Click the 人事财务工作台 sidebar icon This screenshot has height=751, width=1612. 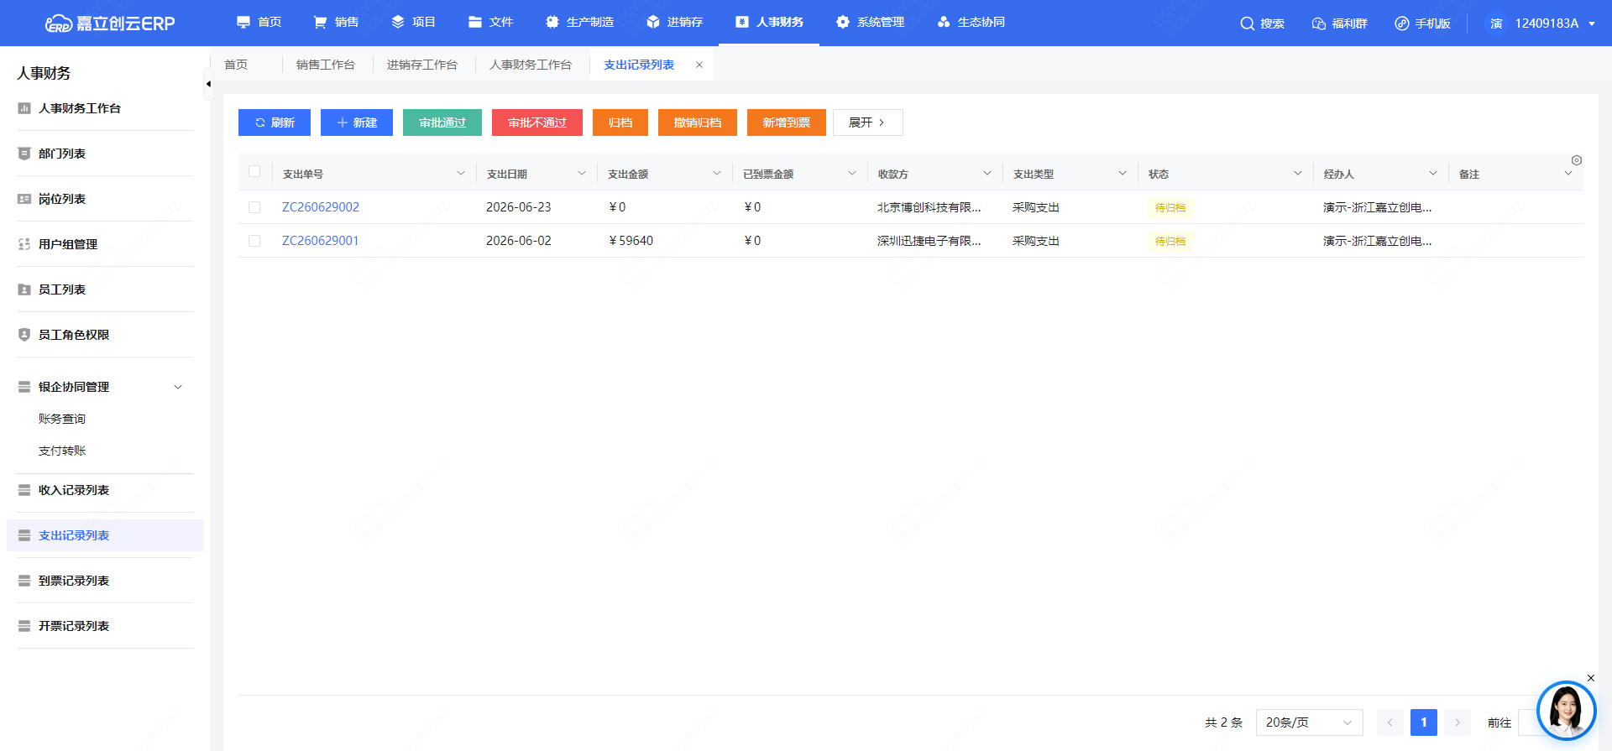[24, 108]
